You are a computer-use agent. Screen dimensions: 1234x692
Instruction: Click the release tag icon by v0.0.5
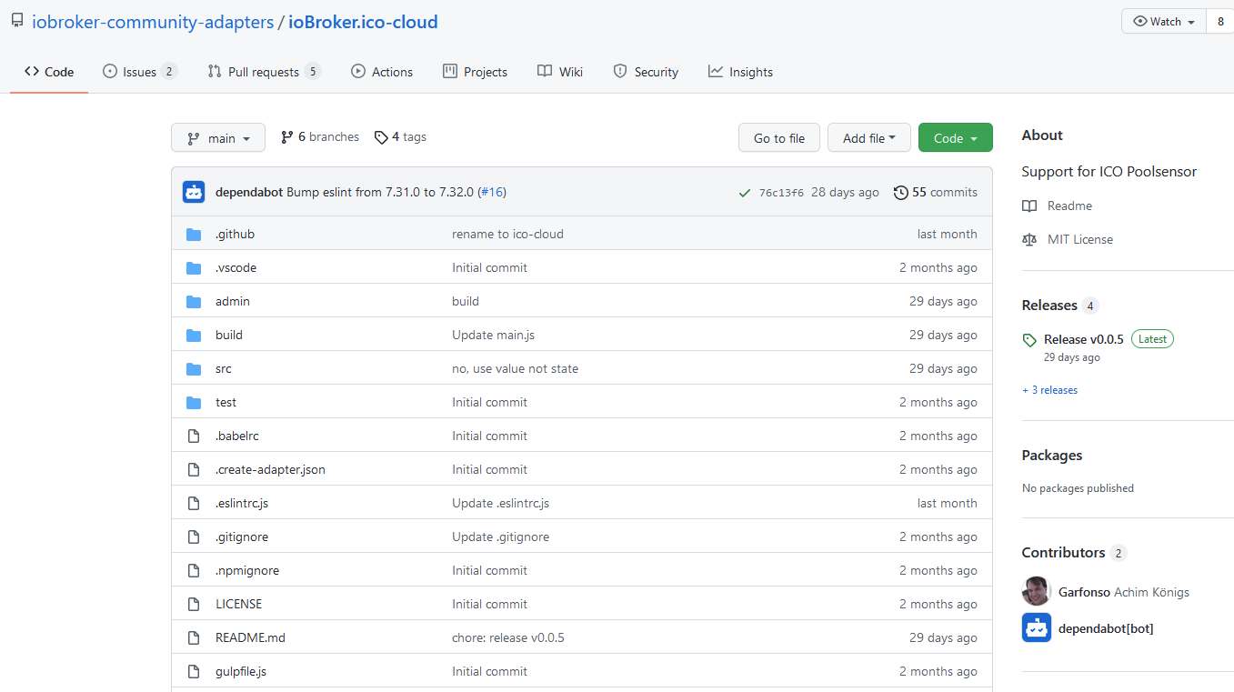[1029, 340]
